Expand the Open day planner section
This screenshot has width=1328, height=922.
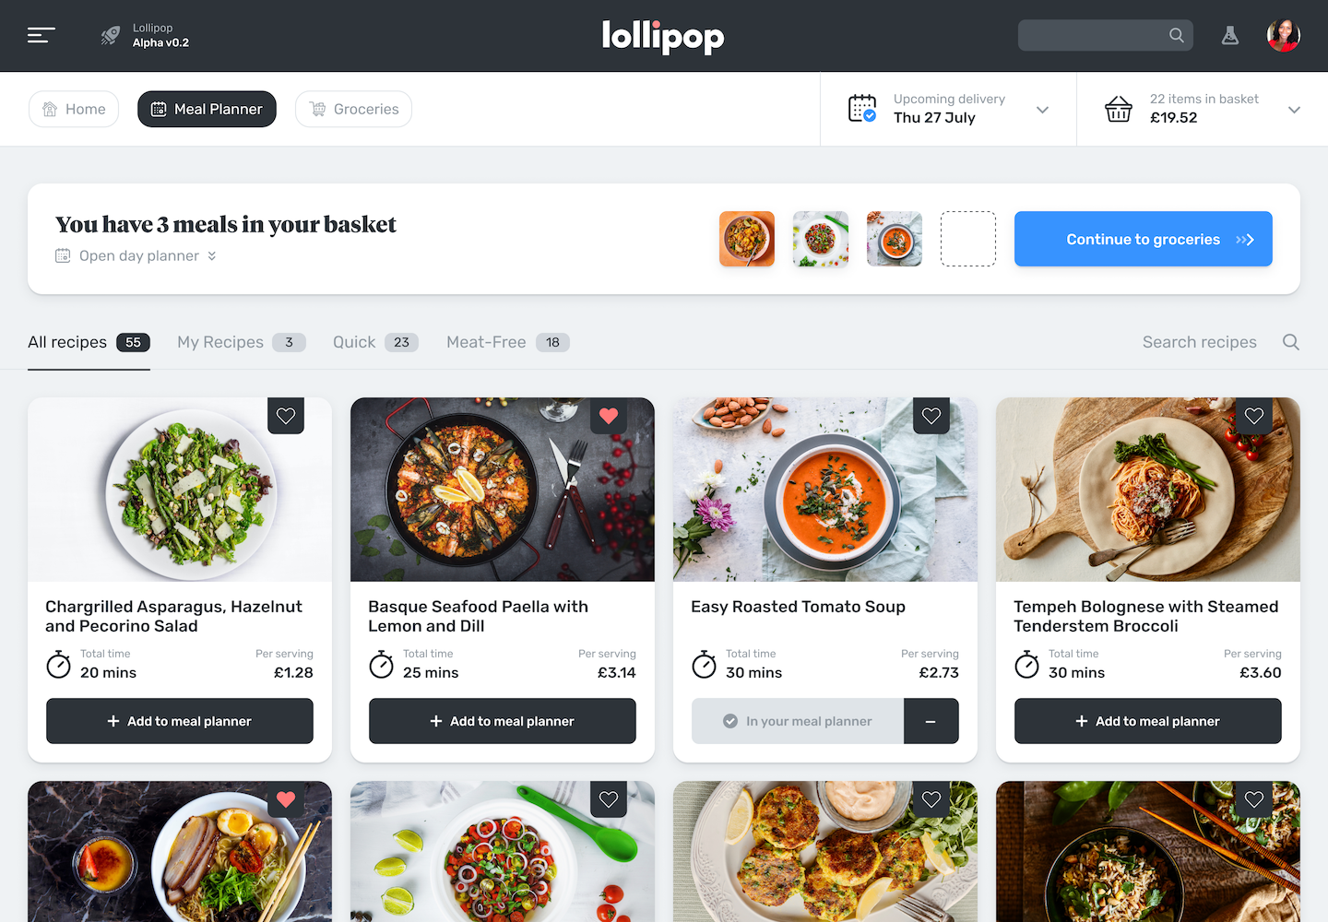click(136, 255)
